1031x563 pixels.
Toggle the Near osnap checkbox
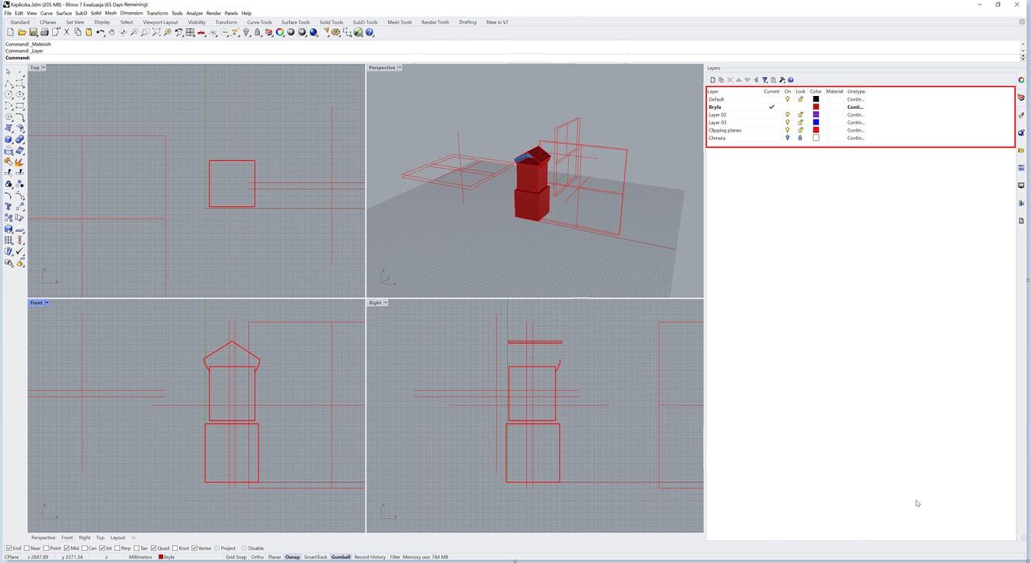click(27, 549)
